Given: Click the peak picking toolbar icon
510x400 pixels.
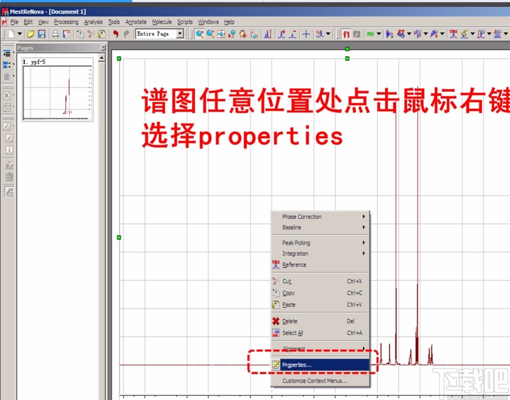Looking at the screenshot, I should pos(464,34).
